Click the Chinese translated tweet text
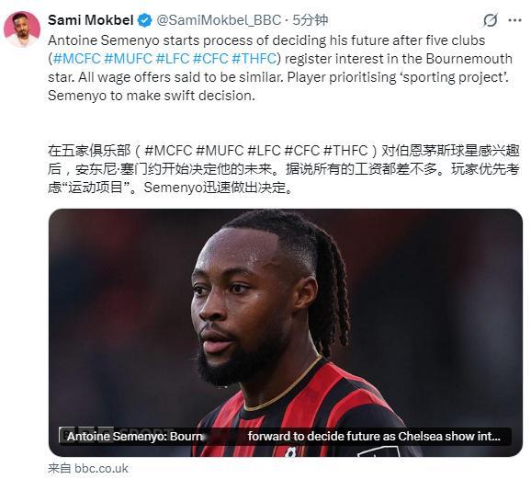 (284, 169)
